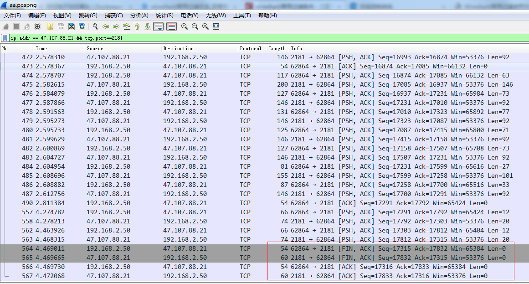This screenshot has width=529, height=284.
Task: Click time 2.600869 of packet 482
Action: tap(50, 148)
